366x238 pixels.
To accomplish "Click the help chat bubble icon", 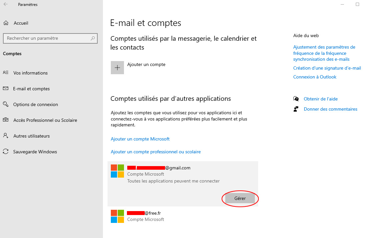I will point(296,99).
